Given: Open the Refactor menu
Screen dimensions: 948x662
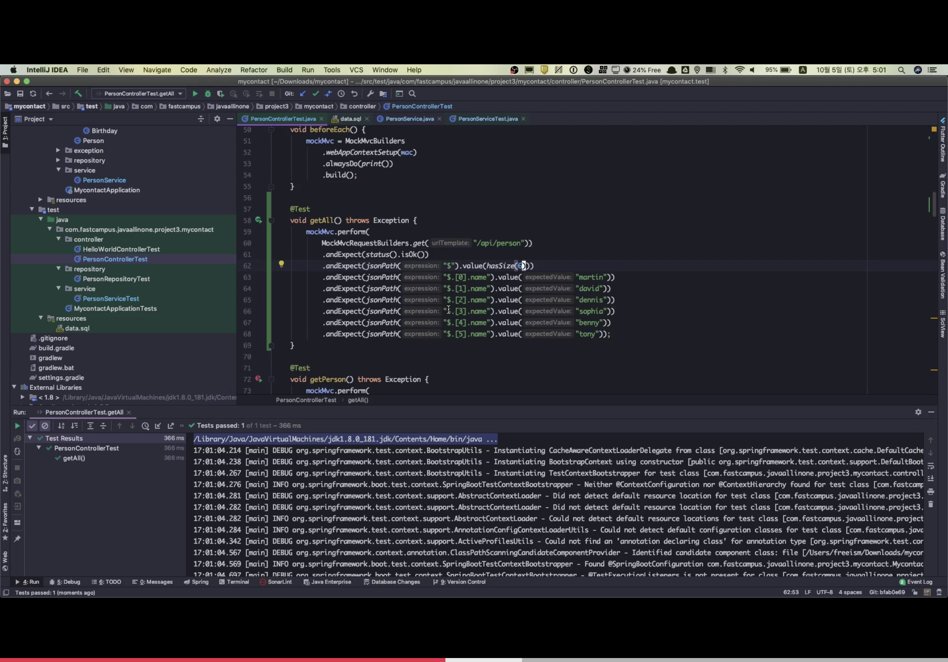Looking at the screenshot, I should pos(254,70).
